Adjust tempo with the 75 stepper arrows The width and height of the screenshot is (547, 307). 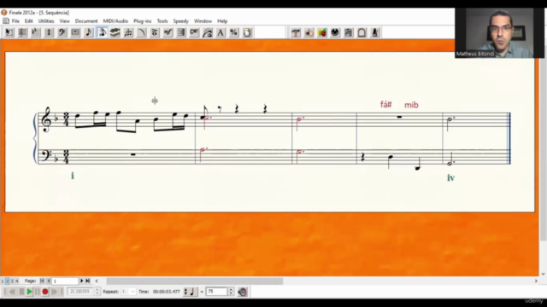231,292
